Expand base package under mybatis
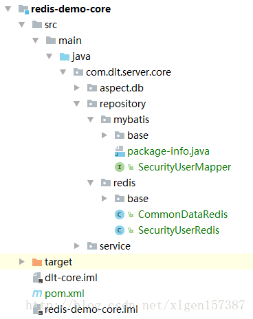253x319 pixels. (104, 135)
